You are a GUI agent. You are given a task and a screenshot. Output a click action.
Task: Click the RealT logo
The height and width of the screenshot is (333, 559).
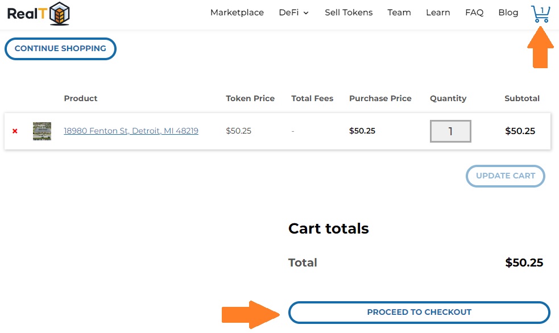pos(38,13)
